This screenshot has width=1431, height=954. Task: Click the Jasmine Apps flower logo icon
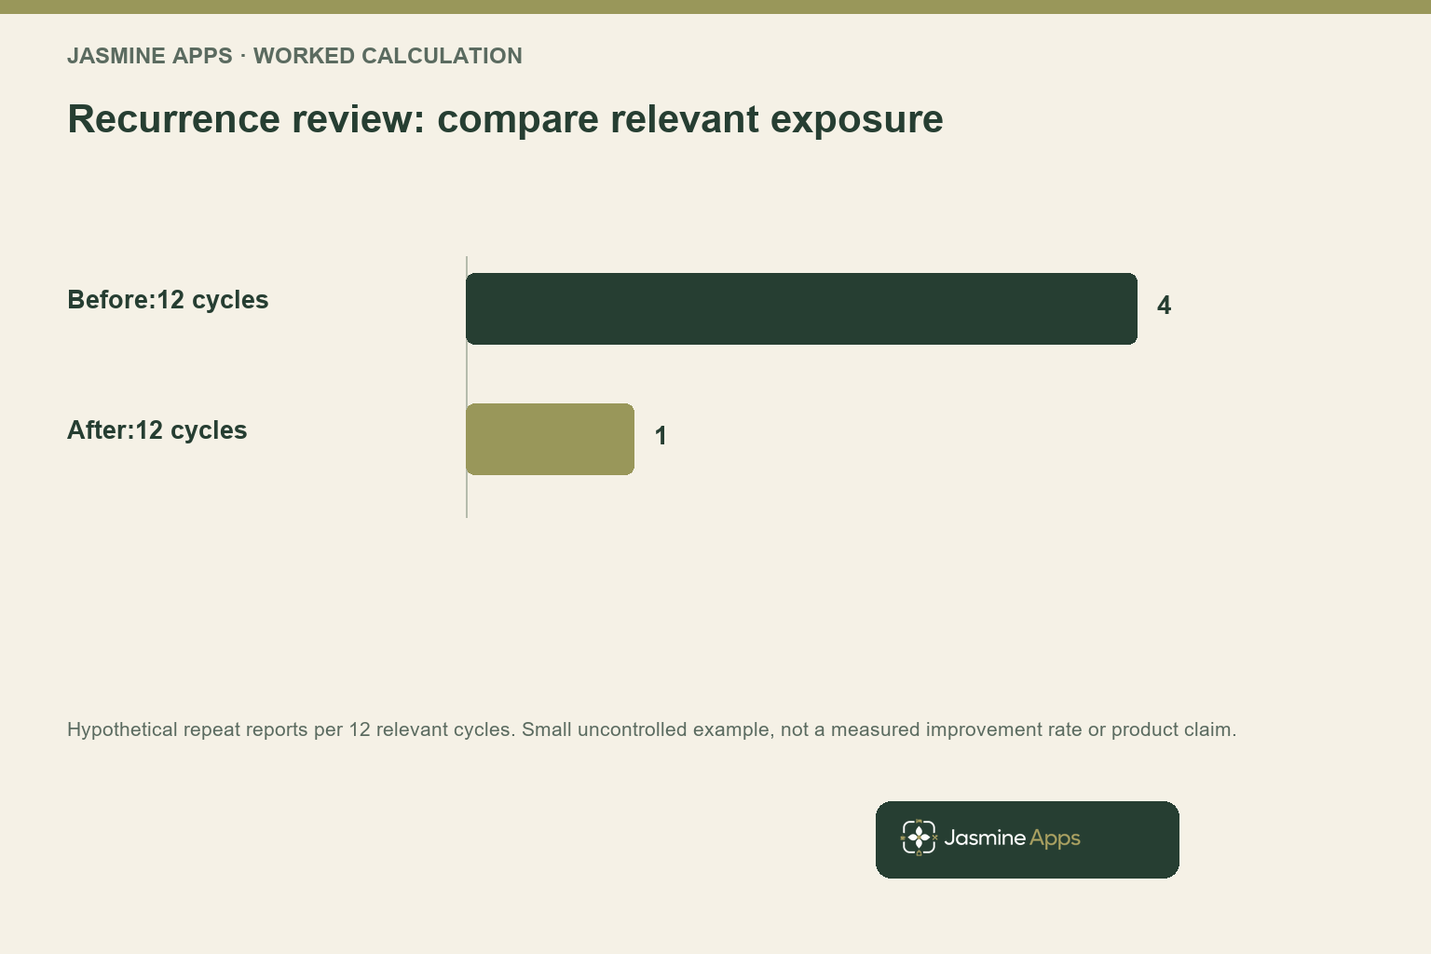tap(919, 838)
